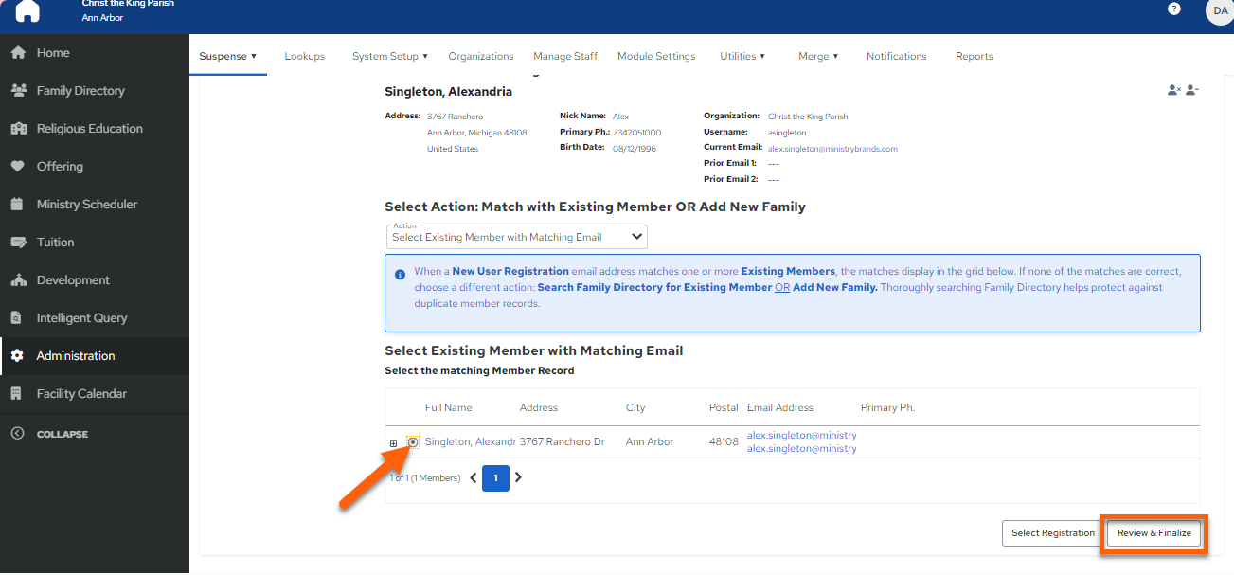
Task: Sort by Full Name column header
Action: click(449, 408)
